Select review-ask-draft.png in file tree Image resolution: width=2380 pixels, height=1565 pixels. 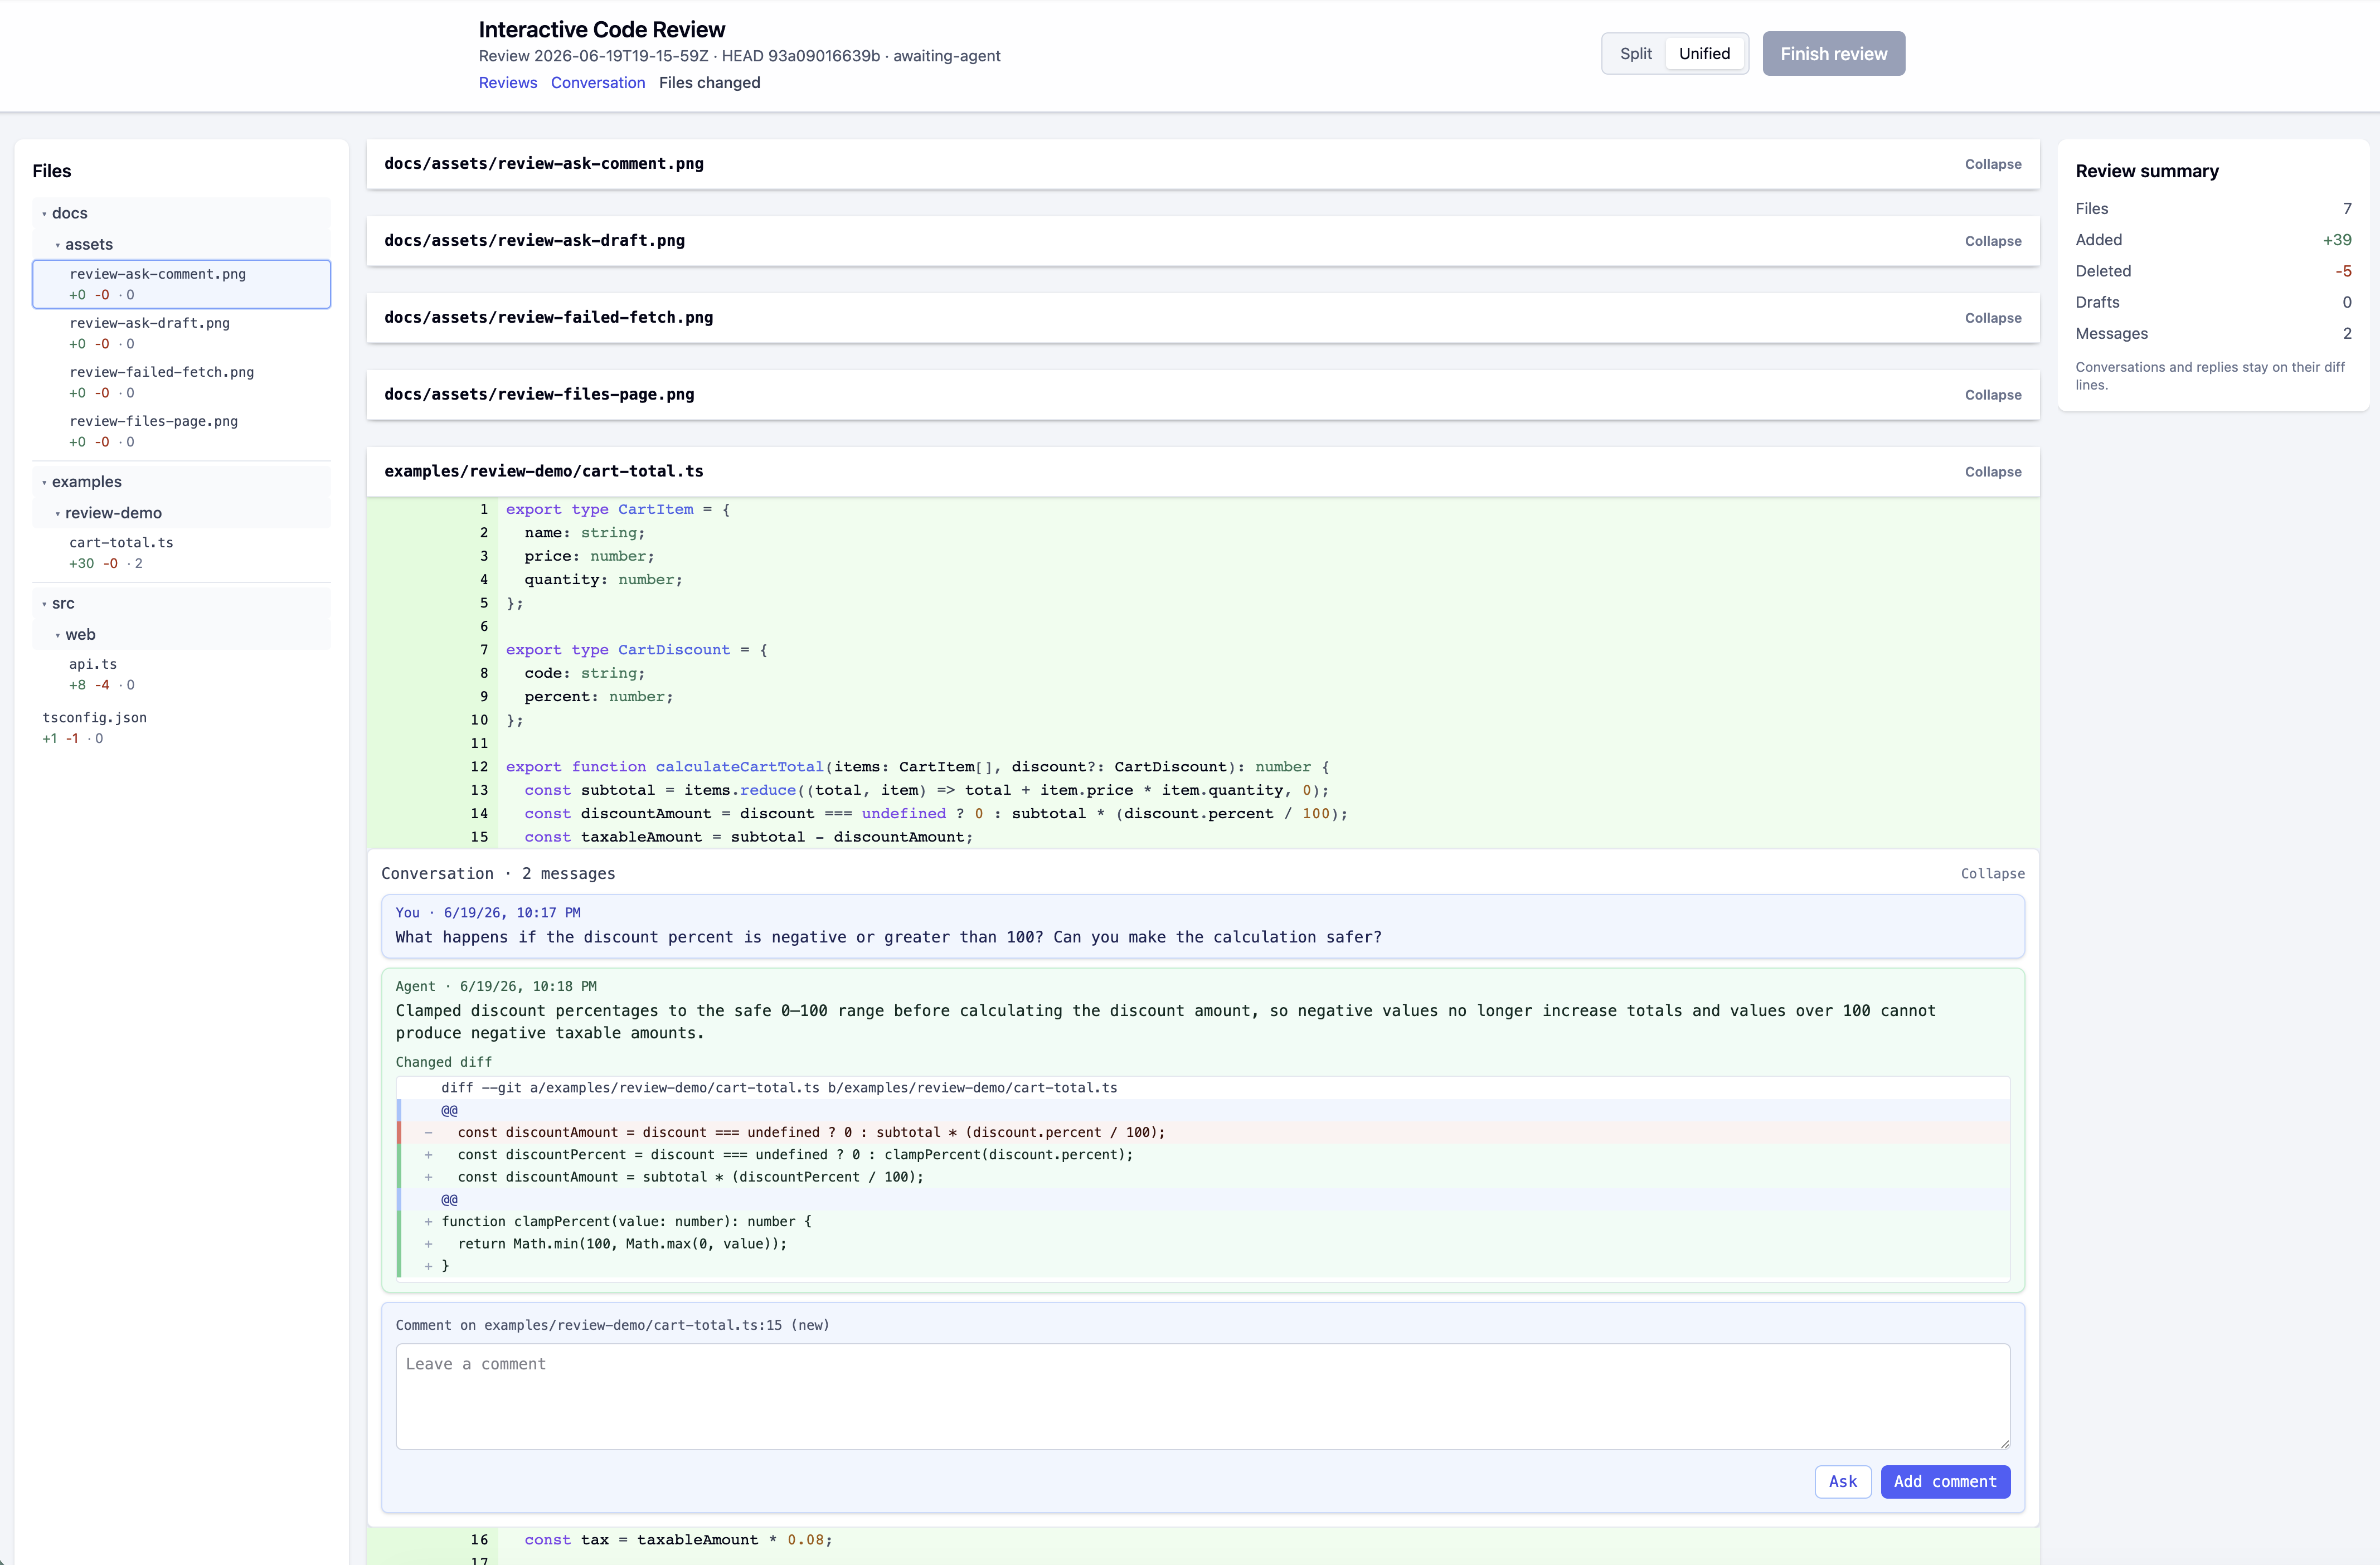click(181, 333)
